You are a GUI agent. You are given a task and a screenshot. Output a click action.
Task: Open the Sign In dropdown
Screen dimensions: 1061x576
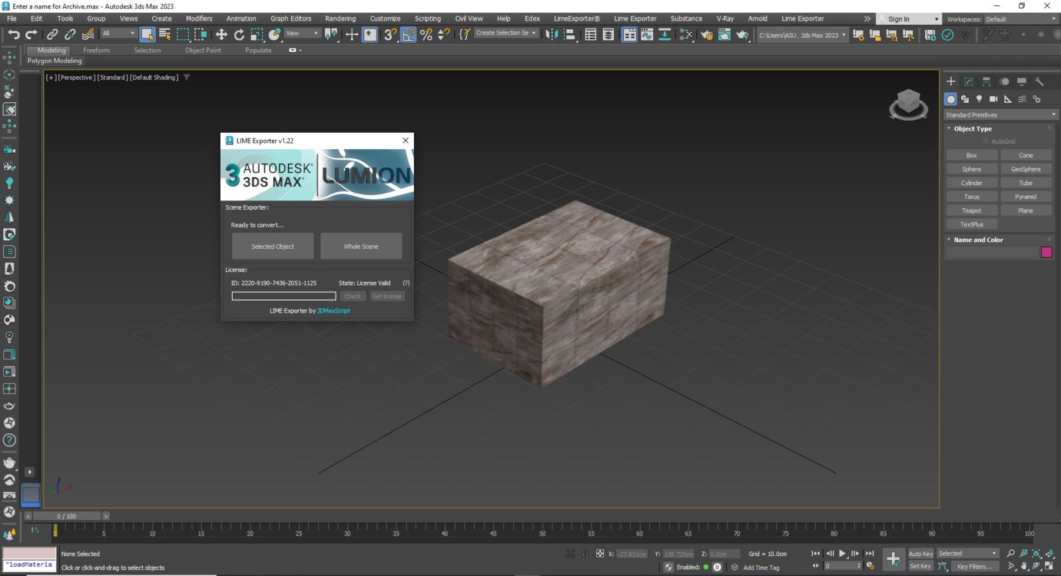pos(908,19)
